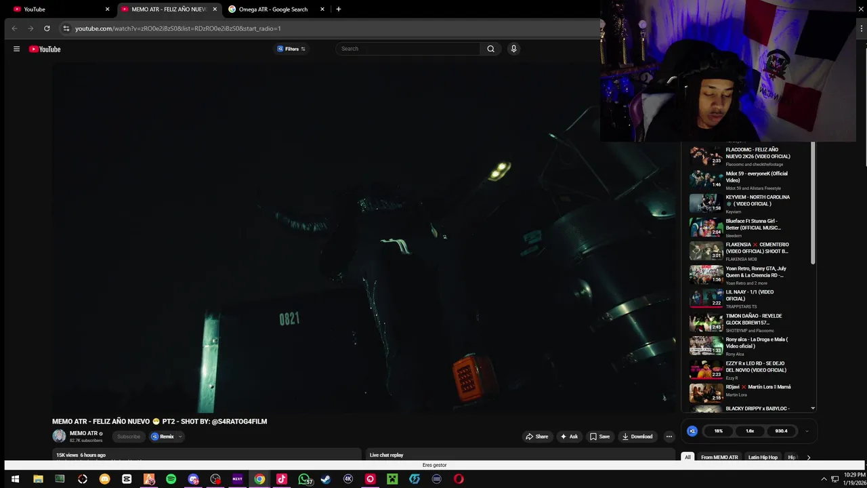Open WhatsApp from taskbar
Screen dimensions: 867x488
point(305,479)
